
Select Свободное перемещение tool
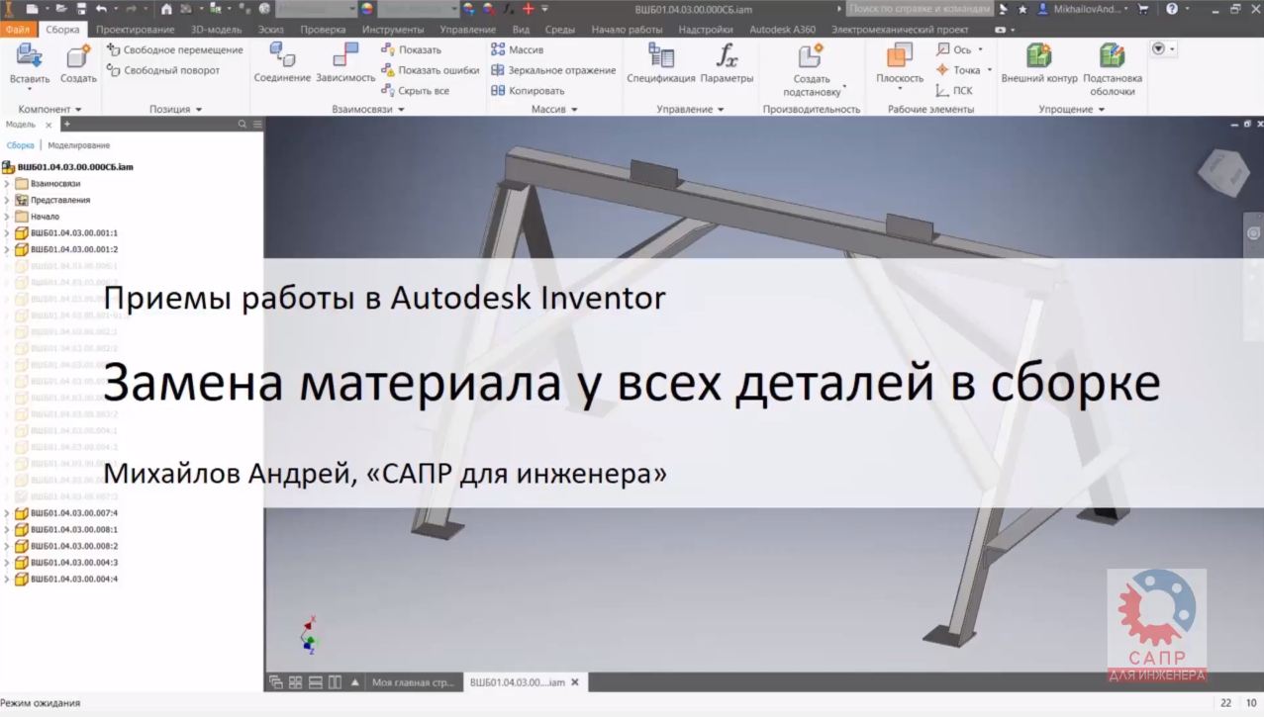pyautogui.click(x=174, y=49)
